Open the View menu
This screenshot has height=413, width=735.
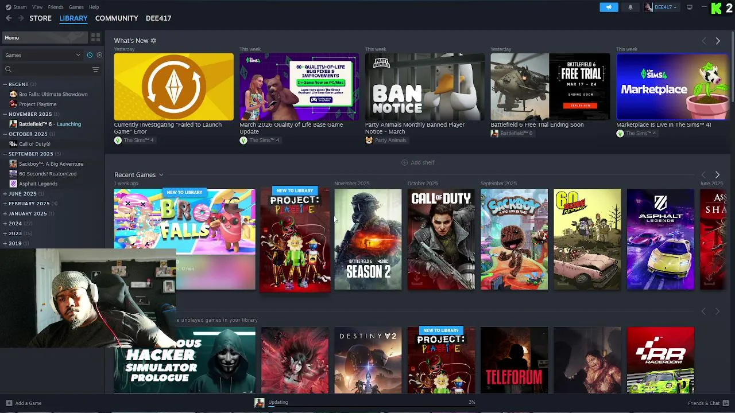(37, 7)
